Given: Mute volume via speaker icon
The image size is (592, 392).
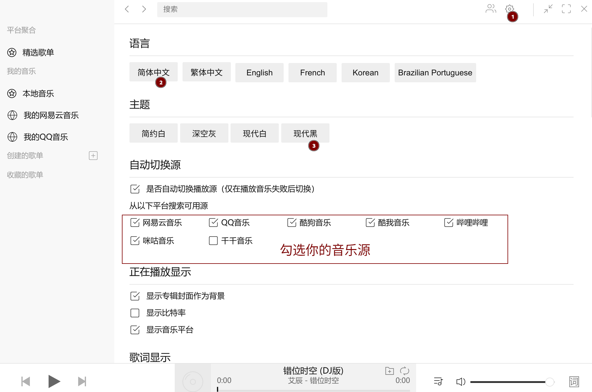Looking at the screenshot, I should 460,382.
